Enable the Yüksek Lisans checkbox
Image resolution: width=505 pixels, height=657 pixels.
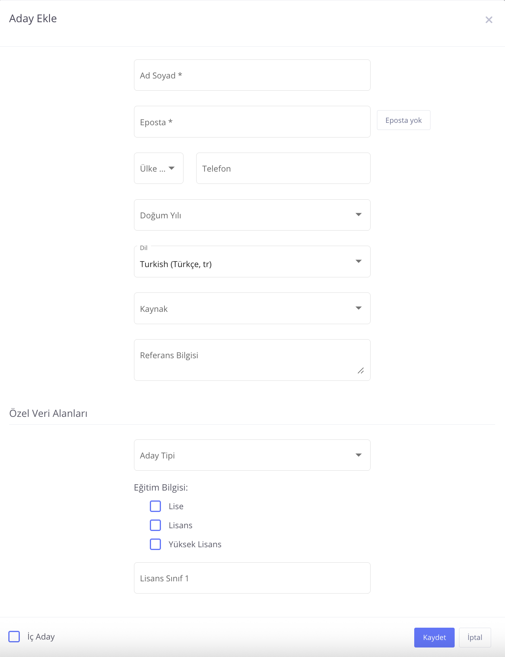pos(155,544)
